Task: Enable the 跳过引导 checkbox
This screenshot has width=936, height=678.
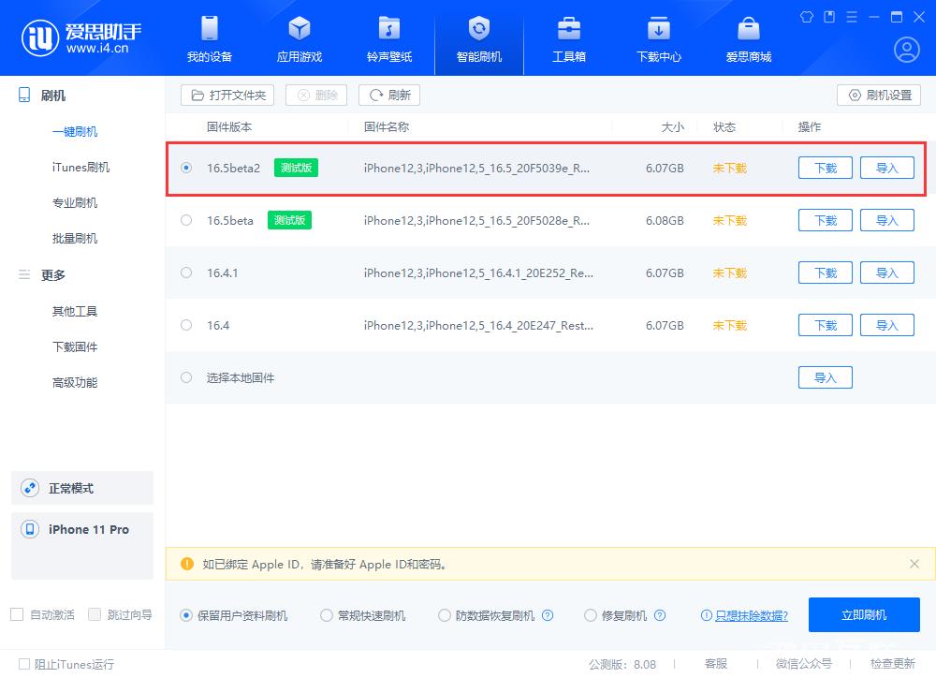Action: point(95,614)
